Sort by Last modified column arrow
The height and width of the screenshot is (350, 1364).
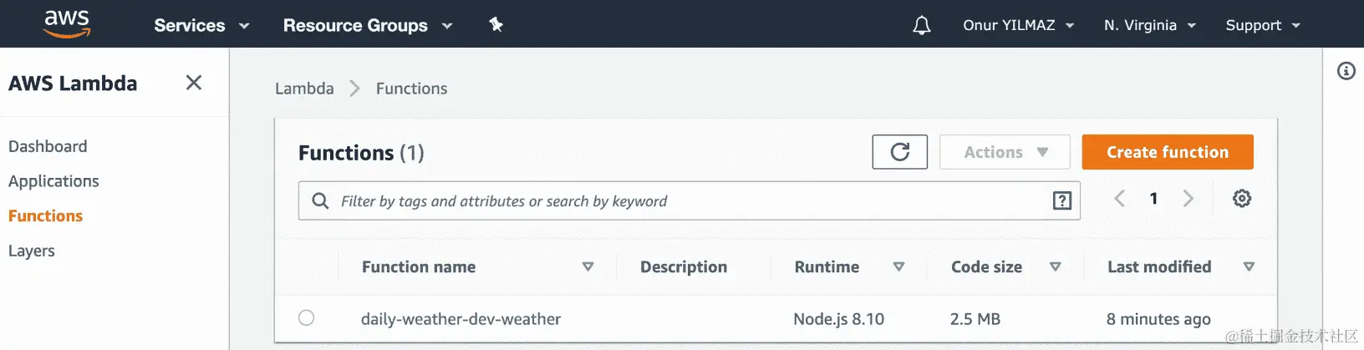pos(1249,266)
